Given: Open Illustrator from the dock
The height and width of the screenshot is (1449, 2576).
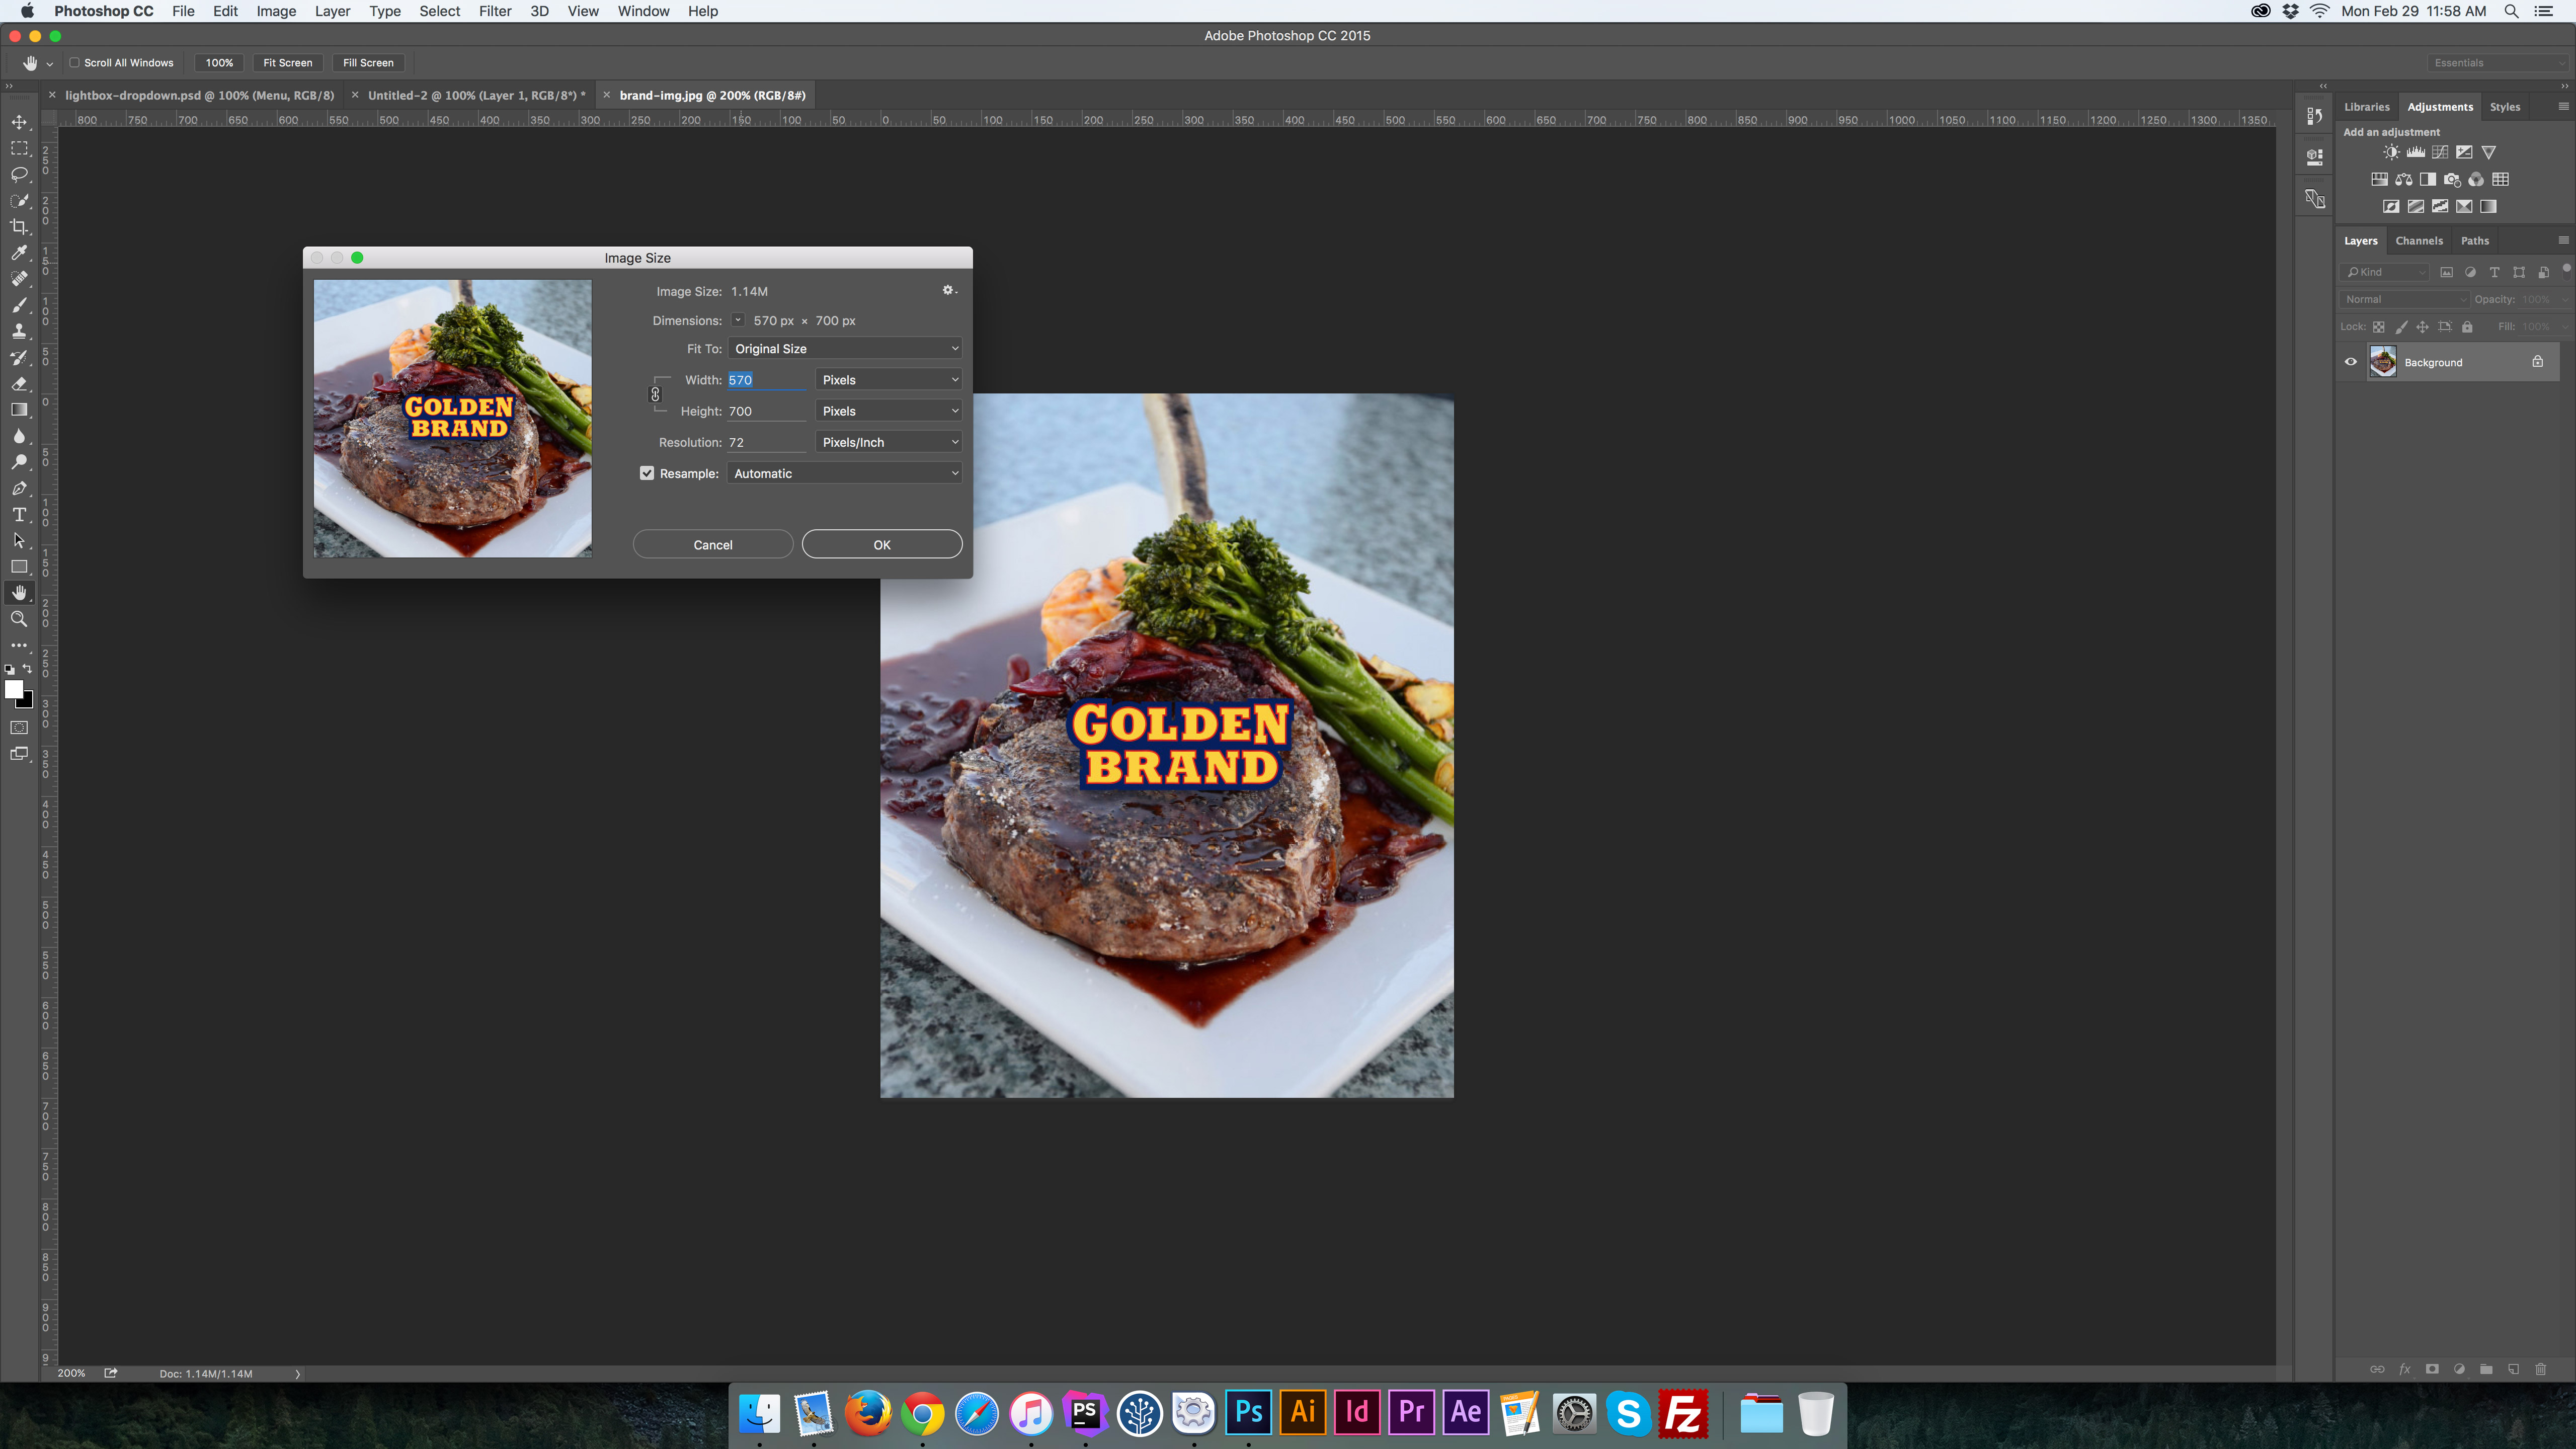Looking at the screenshot, I should pyautogui.click(x=1302, y=1412).
